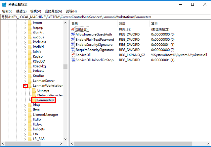
Task: Select the ServiceDllUnloadOnStop value name
Action: tap(95, 60)
